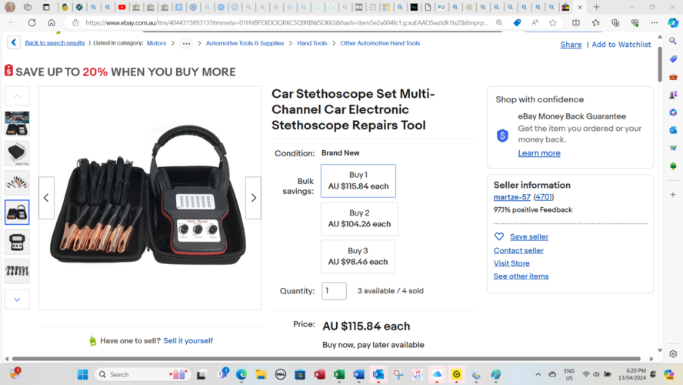683x385 pixels.
Task: Show the previous thumbnails with up chevron
Action: coord(17,96)
